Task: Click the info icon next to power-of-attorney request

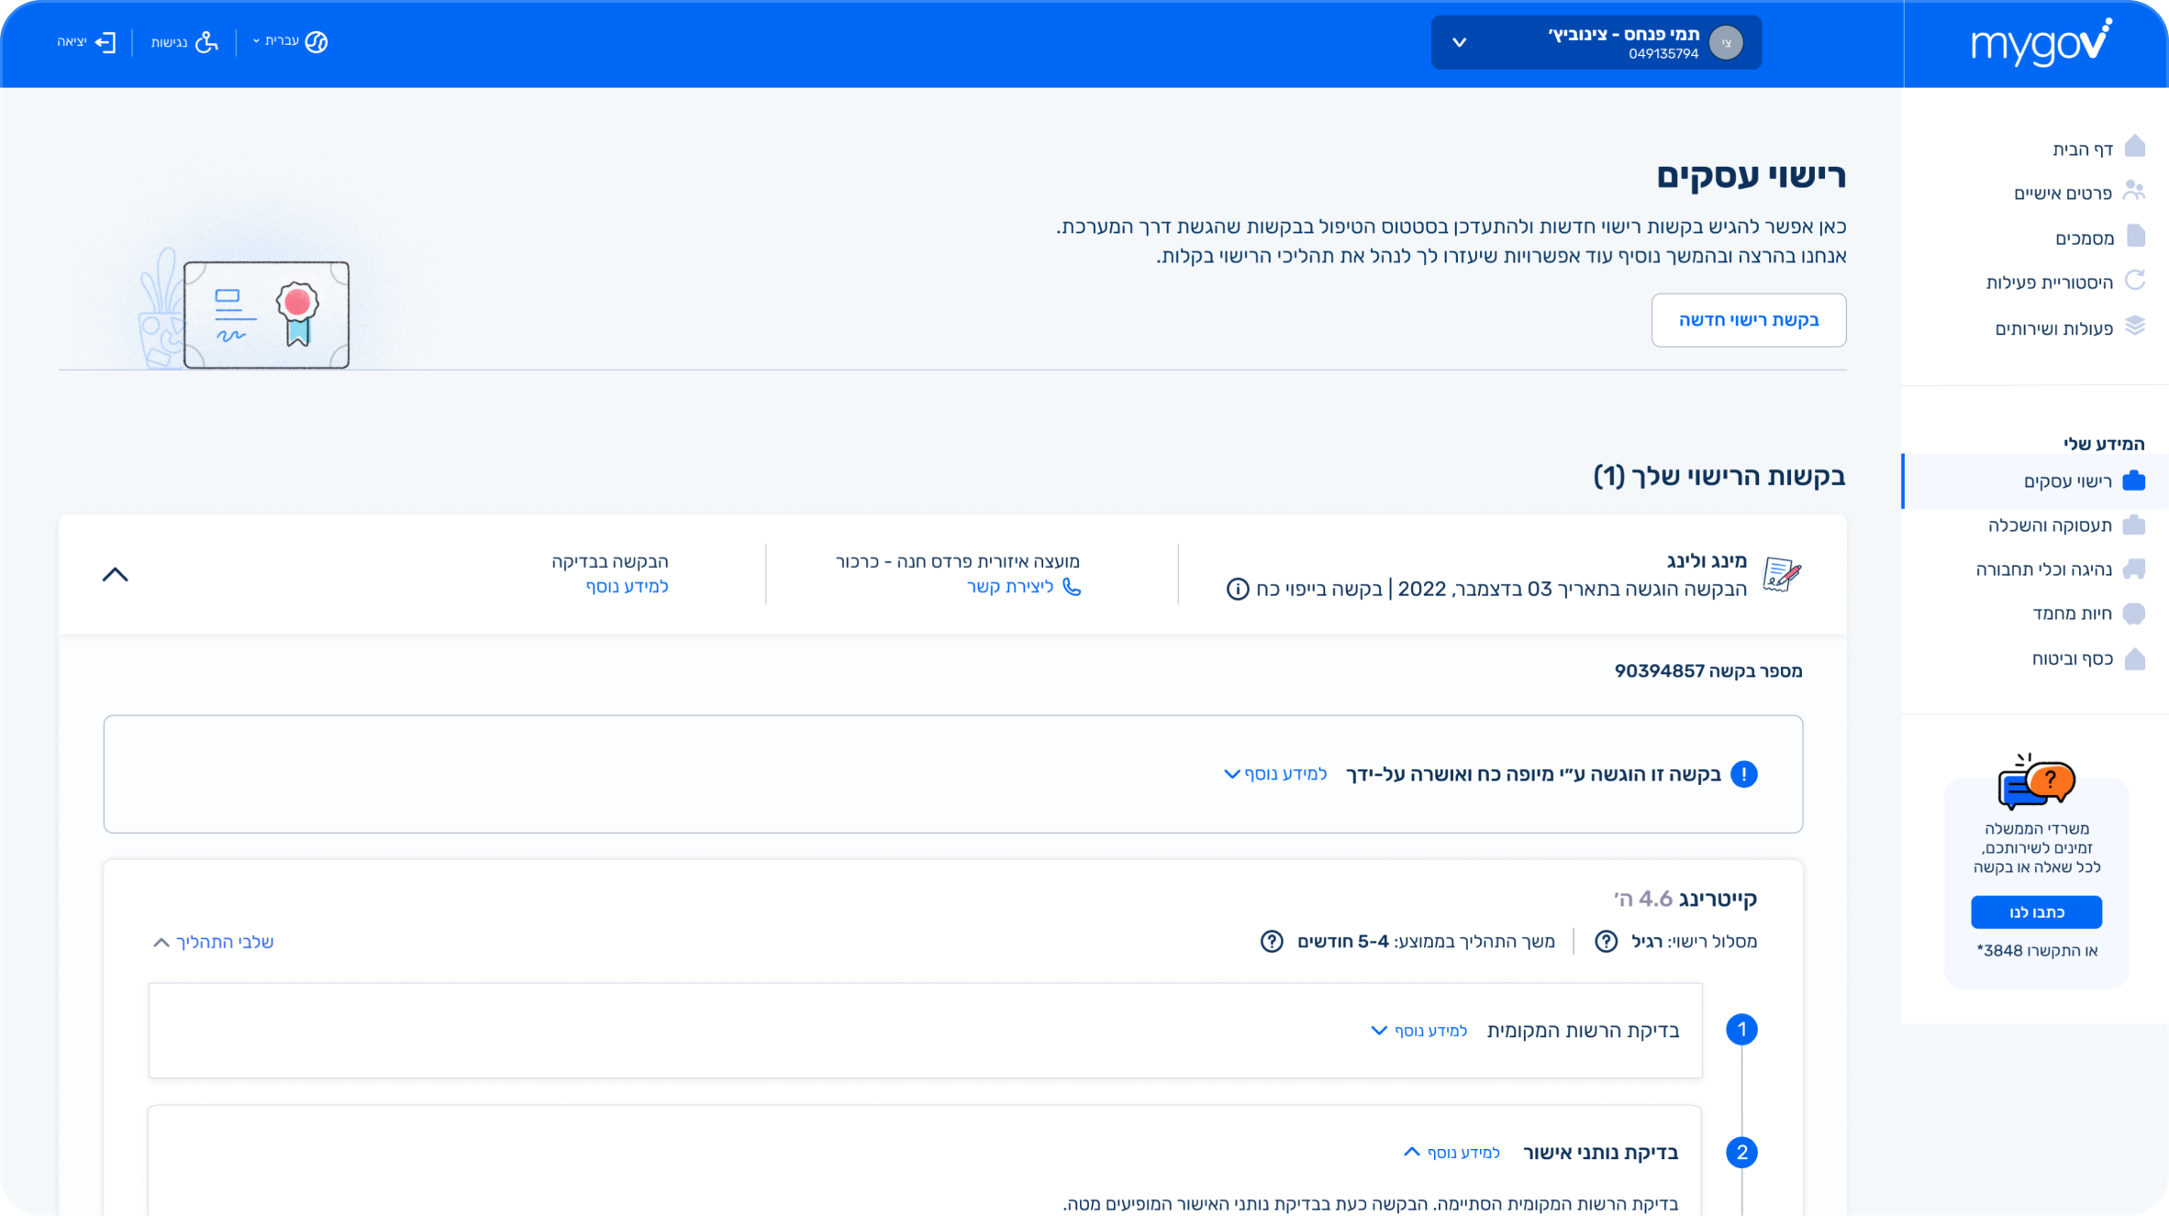Action: pos(1237,590)
